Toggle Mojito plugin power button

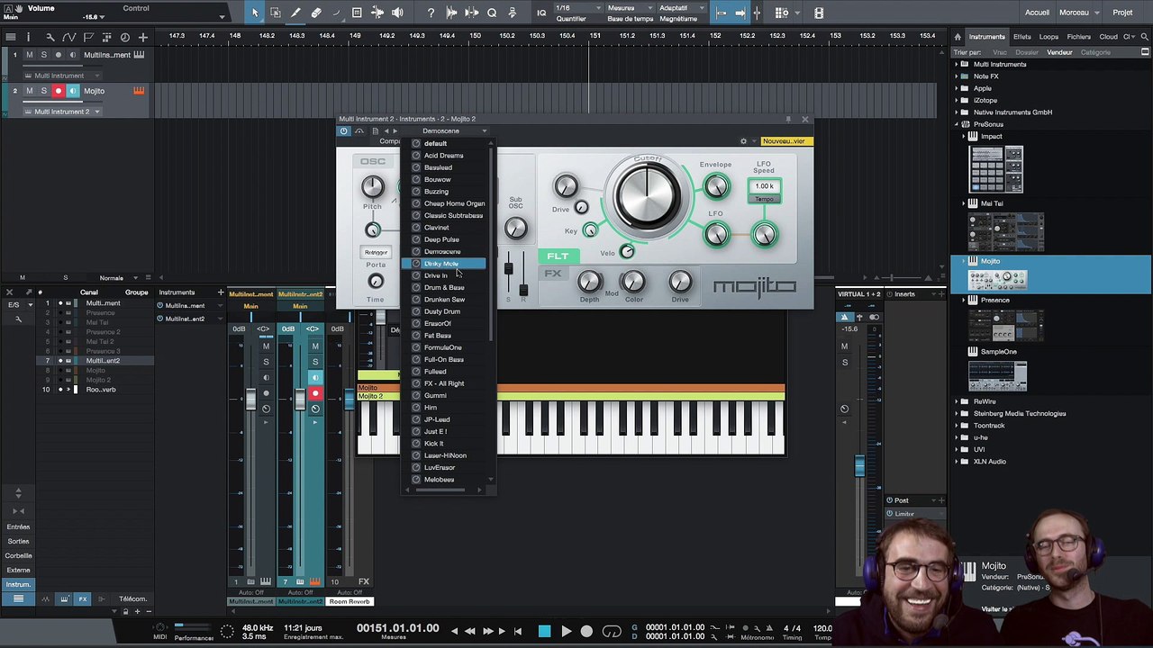343,131
